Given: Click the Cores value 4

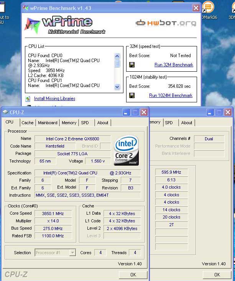Looking at the screenshot, I should [100, 253].
